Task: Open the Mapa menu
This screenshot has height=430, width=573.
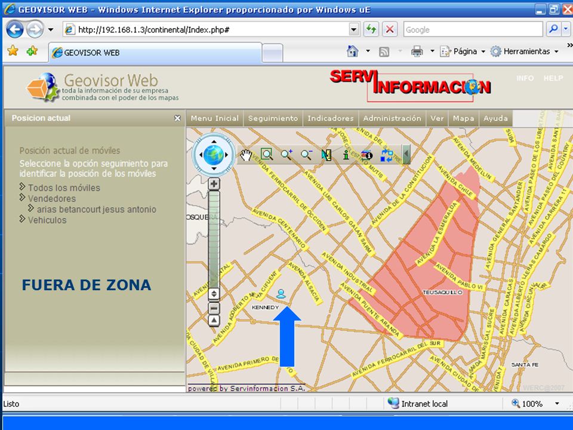Action: [x=463, y=118]
